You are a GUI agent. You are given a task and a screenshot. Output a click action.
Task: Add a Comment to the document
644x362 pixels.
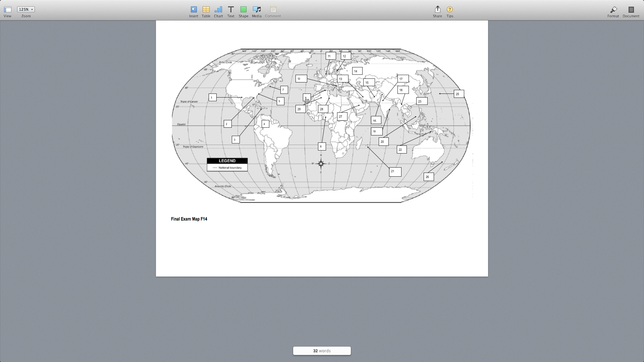coord(273,10)
